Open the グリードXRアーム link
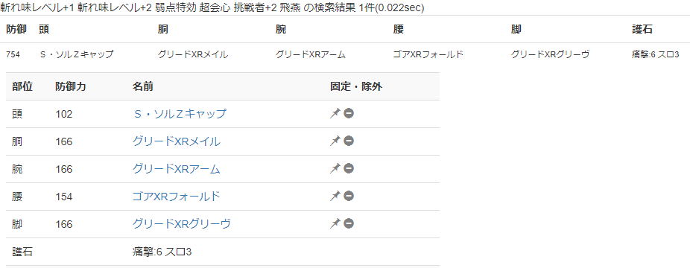Image resolution: width=690 pixels, height=268 pixels. click(x=176, y=169)
